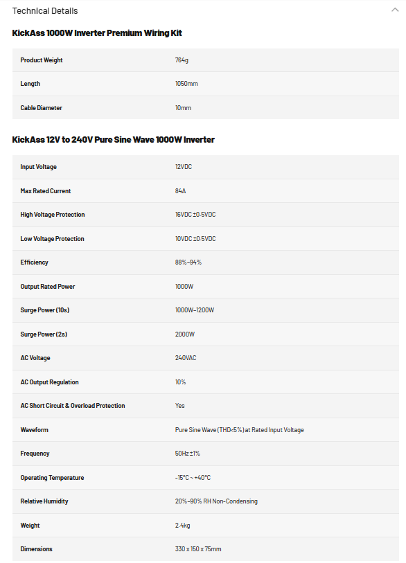Select the Waveform Pure Sine Wave value
Viewport: 406px width, 563px height.
click(x=239, y=430)
